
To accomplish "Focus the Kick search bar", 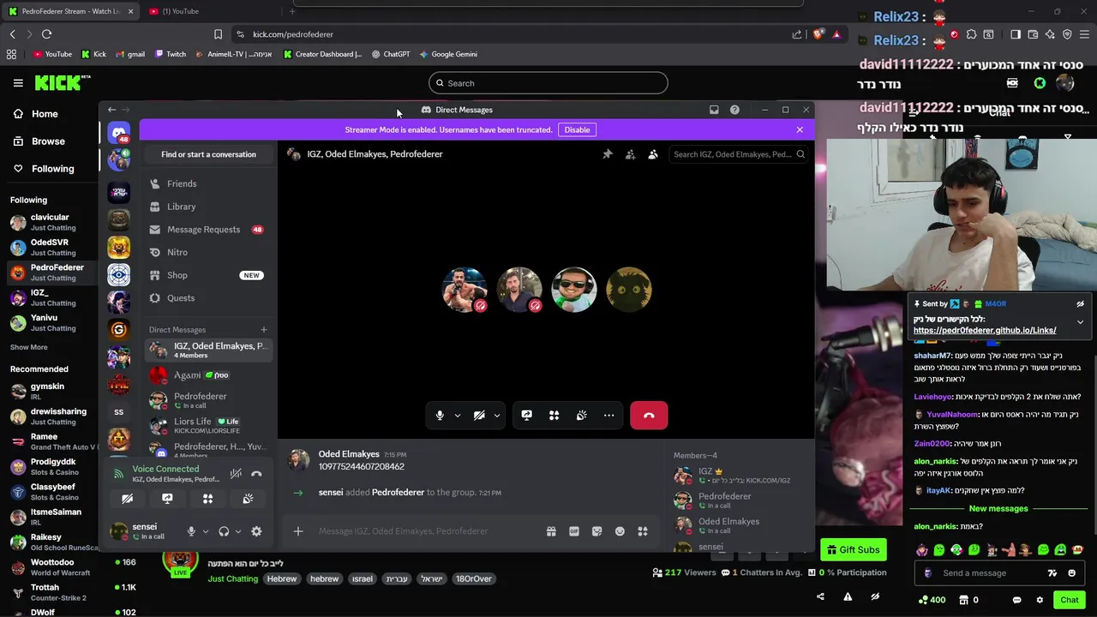I will (548, 83).
